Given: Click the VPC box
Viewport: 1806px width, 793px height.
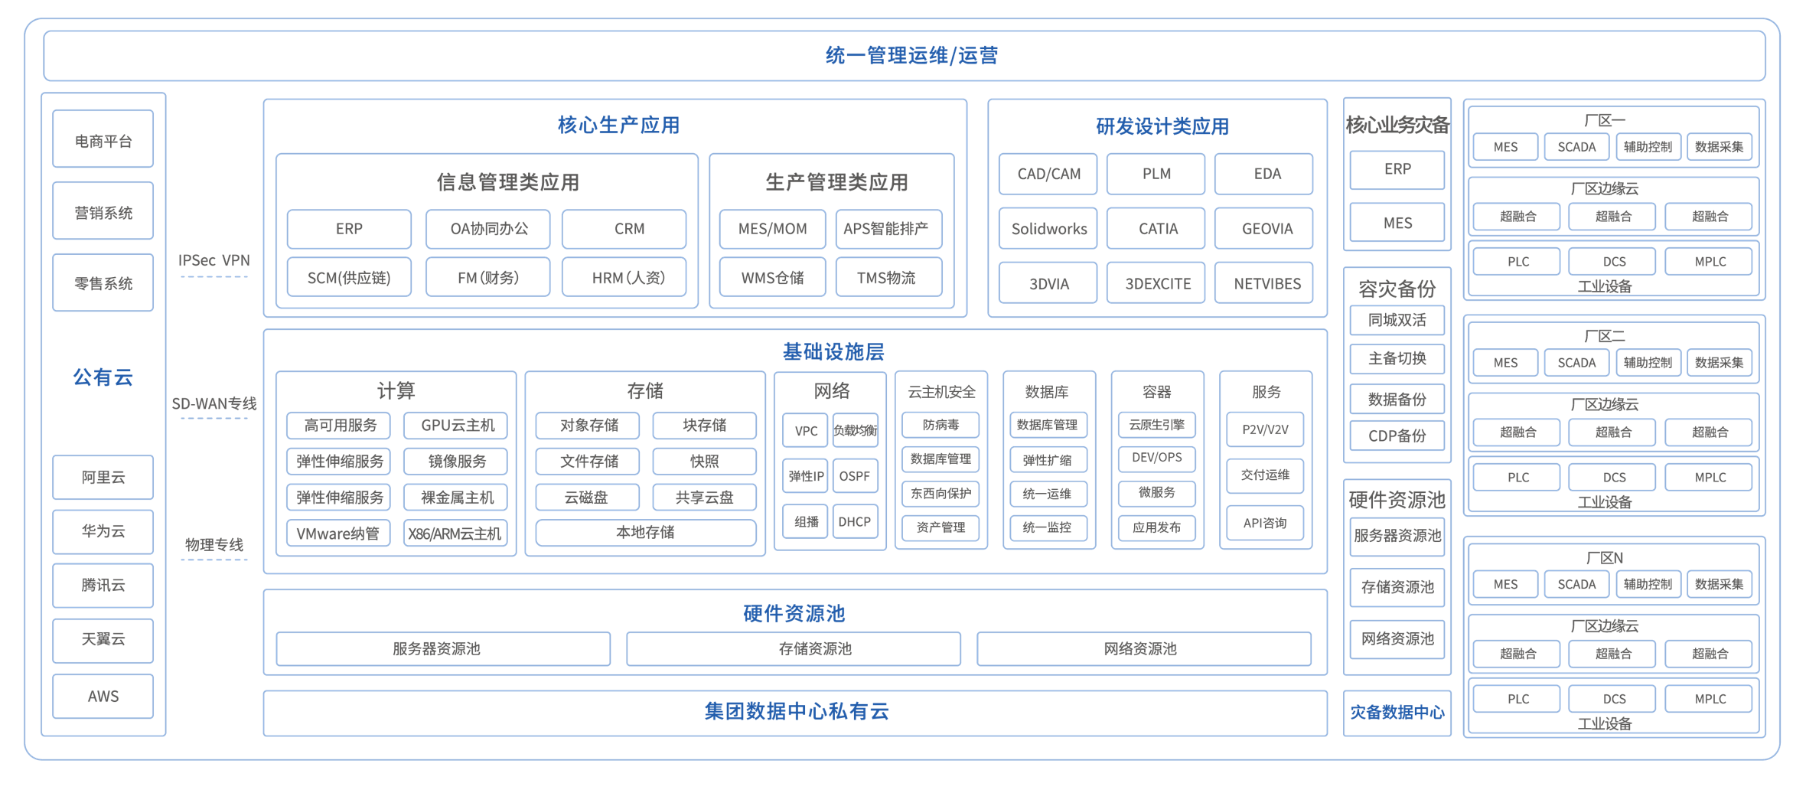Looking at the screenshot, I should (x=806, y=431).
